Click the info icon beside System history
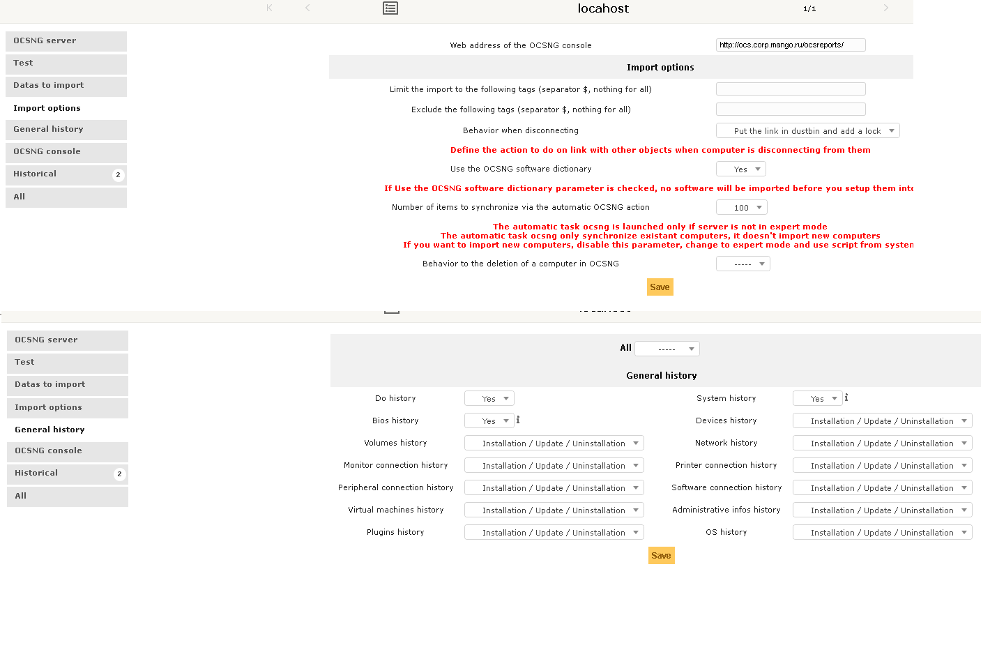The width and height of the screenshot is (997, 652). click(846, 397)
